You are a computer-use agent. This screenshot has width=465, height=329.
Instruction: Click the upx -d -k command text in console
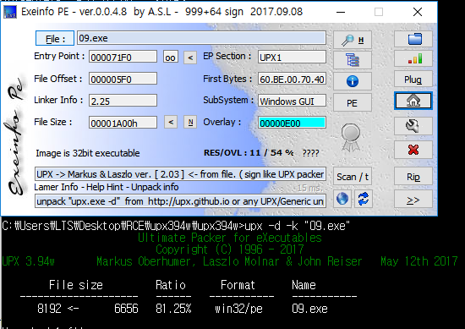point(298,226)
